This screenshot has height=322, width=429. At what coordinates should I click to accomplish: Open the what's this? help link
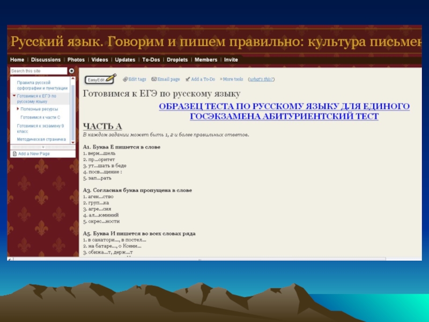coord(261,79)
